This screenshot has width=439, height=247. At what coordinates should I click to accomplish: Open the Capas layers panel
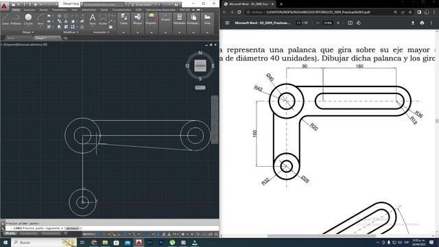coord(123,19)
